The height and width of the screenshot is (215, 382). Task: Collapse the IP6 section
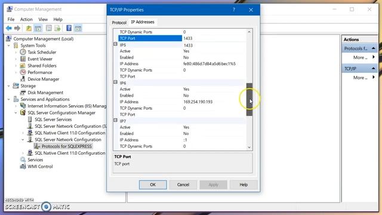click(x=115, y=82)
